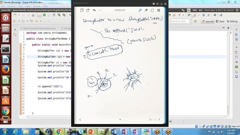
Task: Open the Ubuntu clock date indicator
Action: [x=219, y=10]
